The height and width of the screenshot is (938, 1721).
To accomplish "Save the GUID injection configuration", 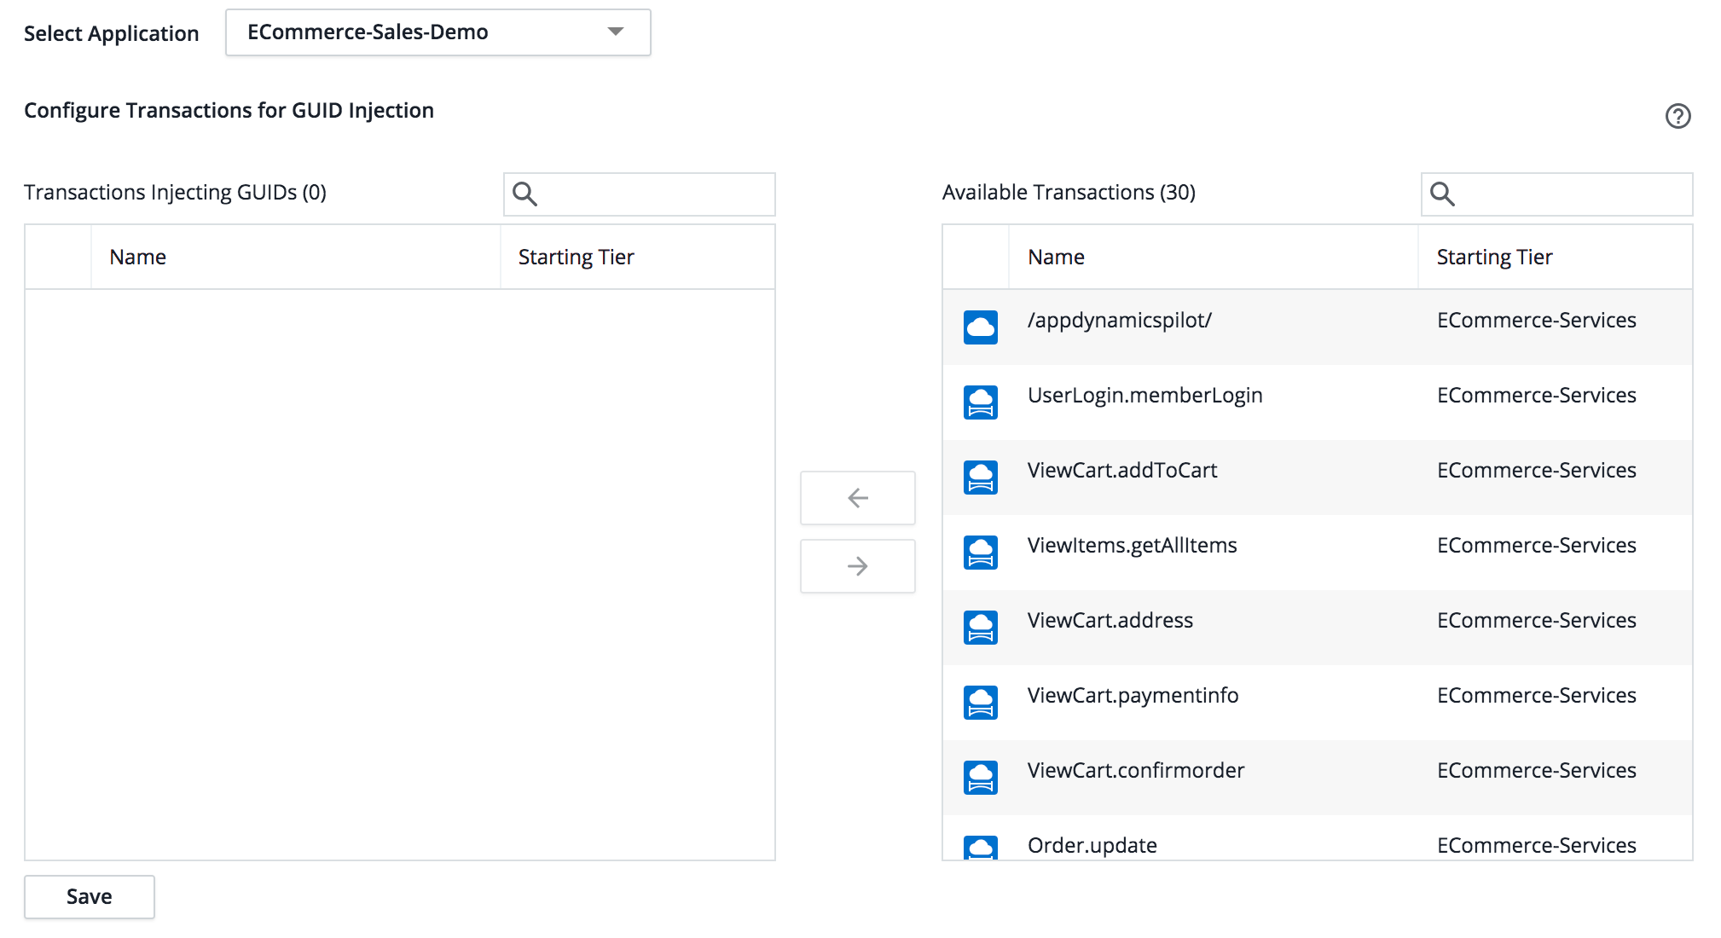I will 90,897.
